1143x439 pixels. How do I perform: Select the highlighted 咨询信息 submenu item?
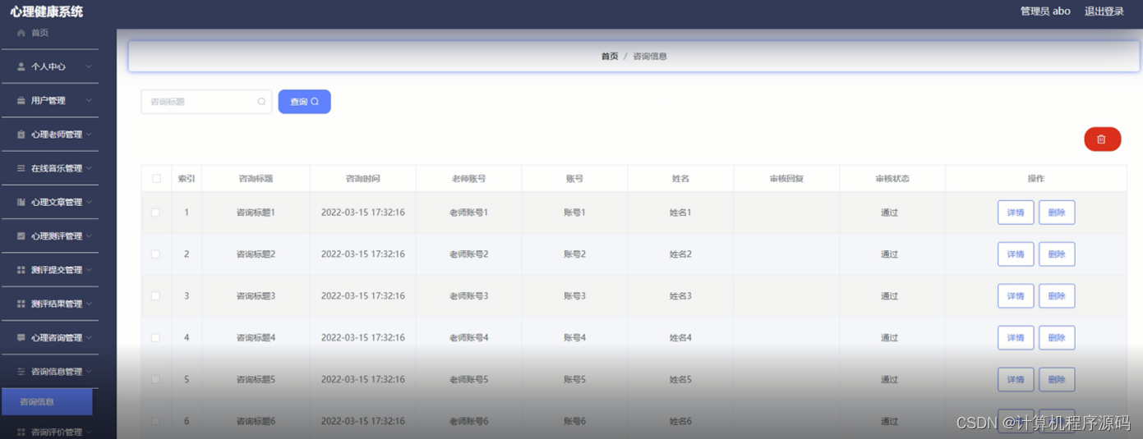47,402
